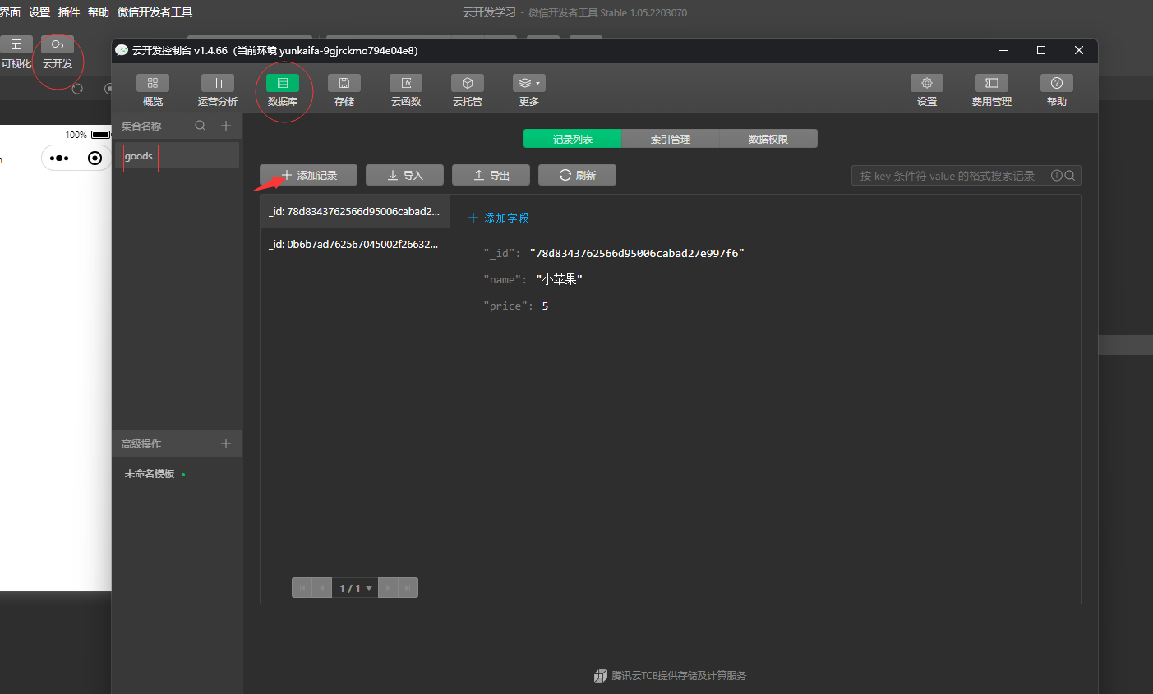Click 云开发 icon in main toolbar
Viewport: 1153px width, 694px height.
[58, 44]
